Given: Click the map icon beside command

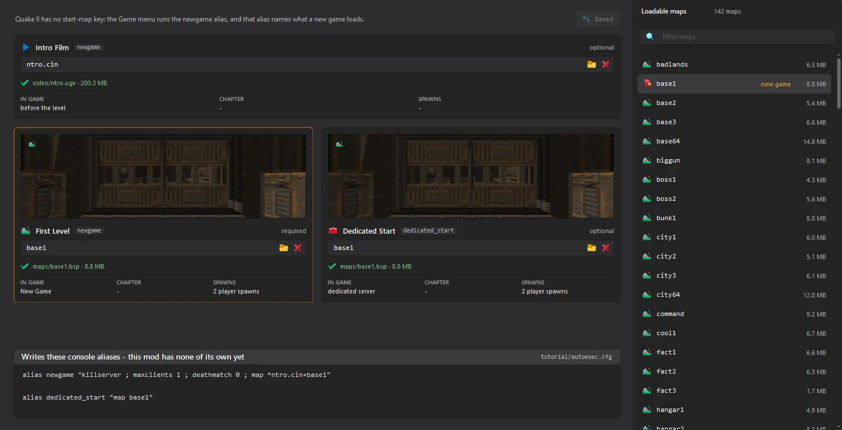Looking at the screenshot, I should coord(647,314).
